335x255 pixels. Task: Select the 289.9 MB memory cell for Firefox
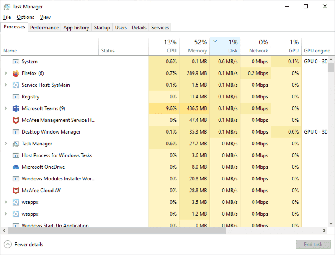tap(194, 73)
